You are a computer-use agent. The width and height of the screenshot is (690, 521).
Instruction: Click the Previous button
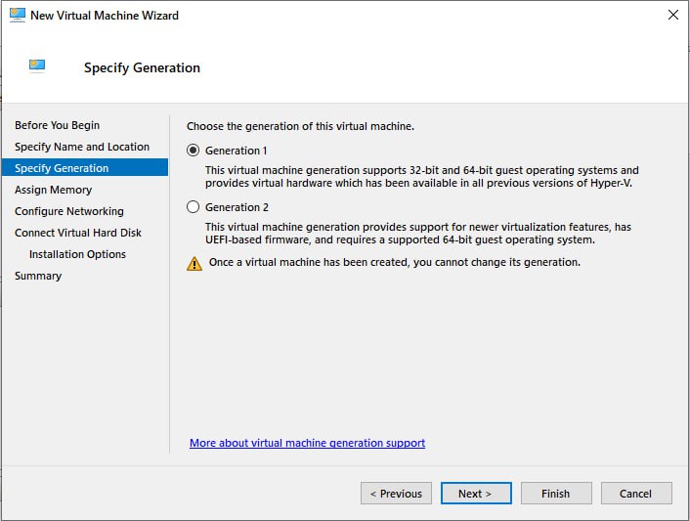coord(396,494)
